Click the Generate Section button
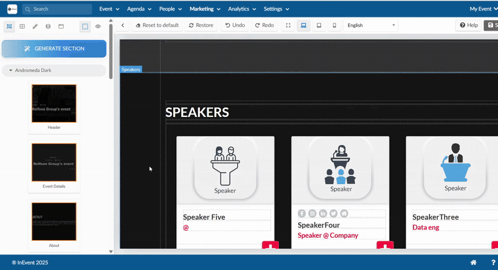Image resolution: width=498 pixels, height=270 pixels. (x=54, y=49)
